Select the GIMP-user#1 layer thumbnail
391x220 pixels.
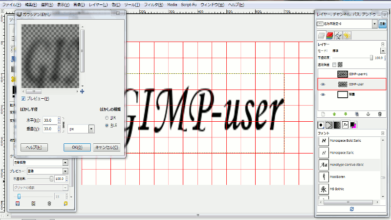click(x=343, y=74)
